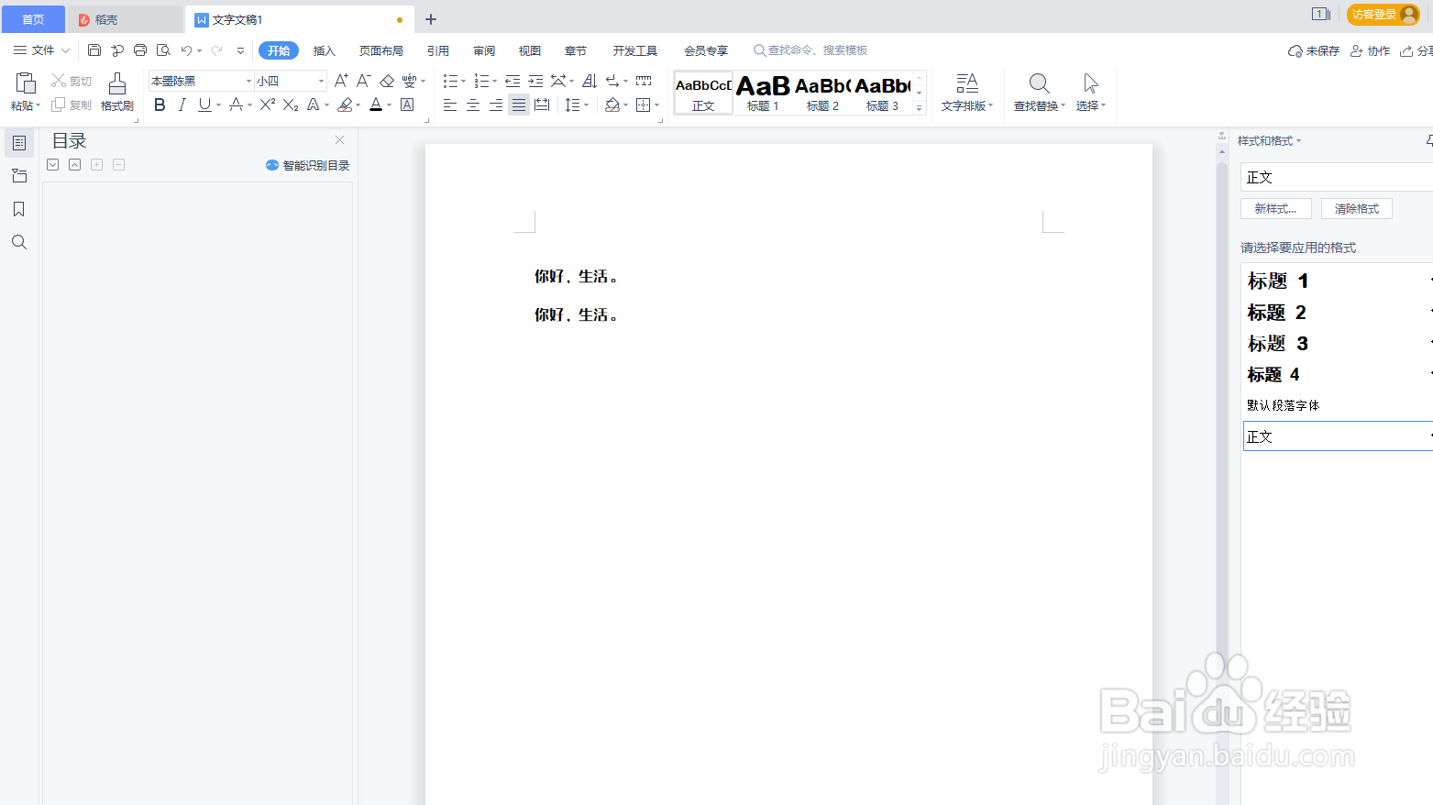Switch to the 审阅 tab
The width and height of the screenshot is (1433, 805).
[484, 50]
